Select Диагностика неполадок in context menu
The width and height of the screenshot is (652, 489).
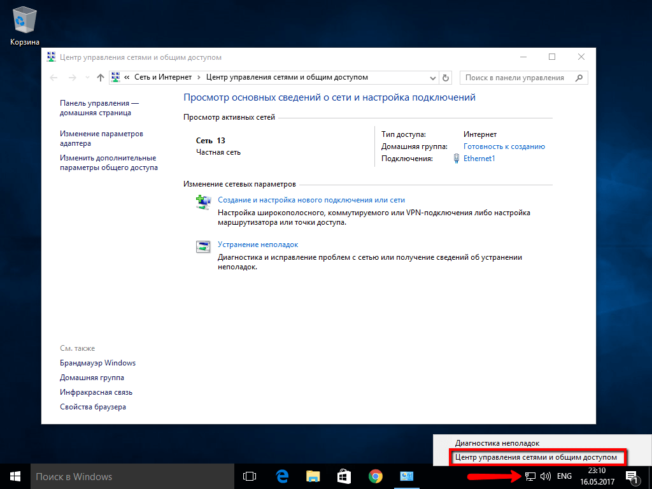pos(497,443)
